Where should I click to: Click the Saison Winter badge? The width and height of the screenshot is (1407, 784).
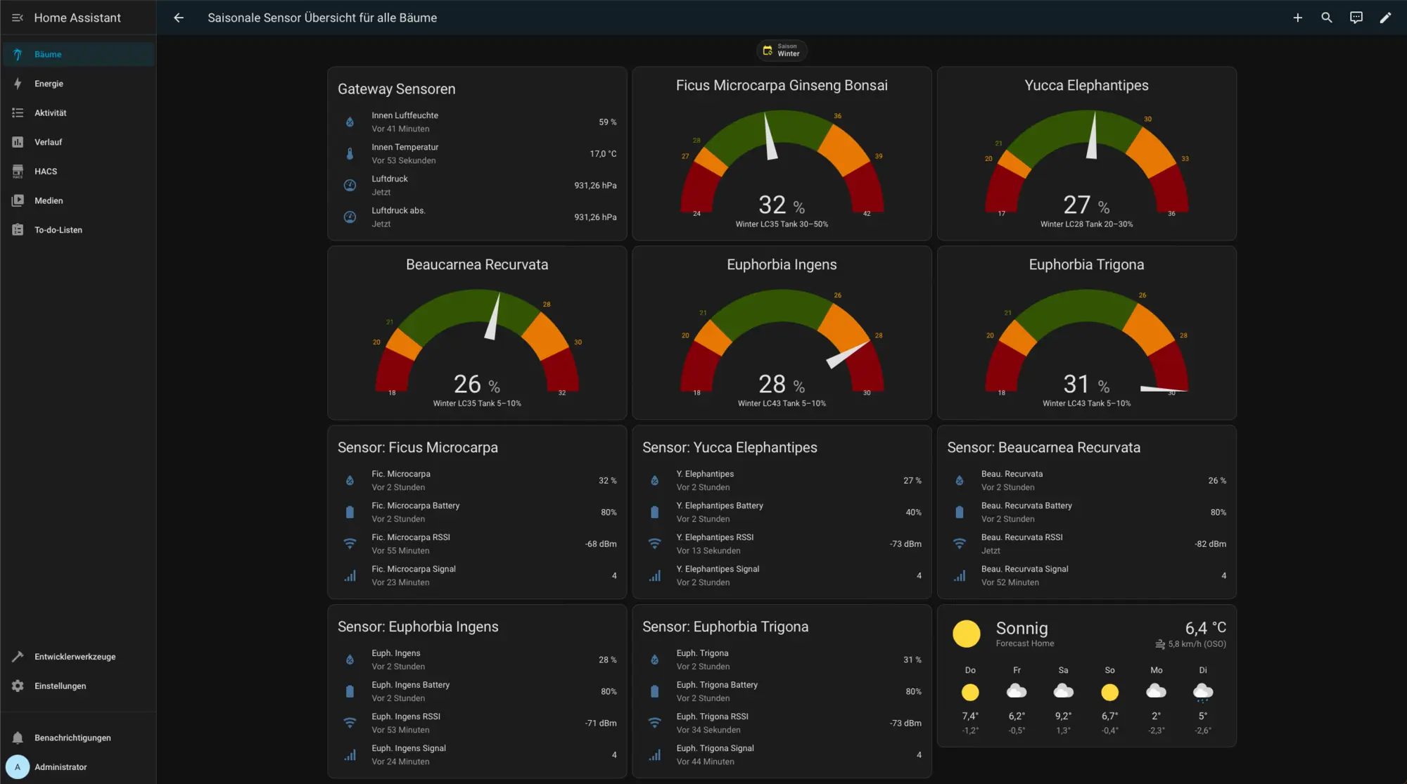(x=782, y=50)
